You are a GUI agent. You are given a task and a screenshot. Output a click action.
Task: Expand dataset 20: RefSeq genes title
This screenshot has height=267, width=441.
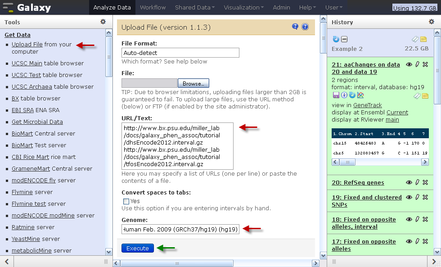[x=358, y=183]
